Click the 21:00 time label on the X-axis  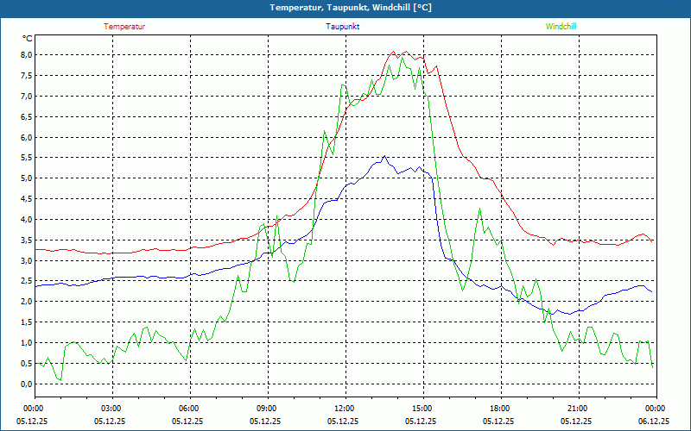pyautogui.click(x=577, y=409)
